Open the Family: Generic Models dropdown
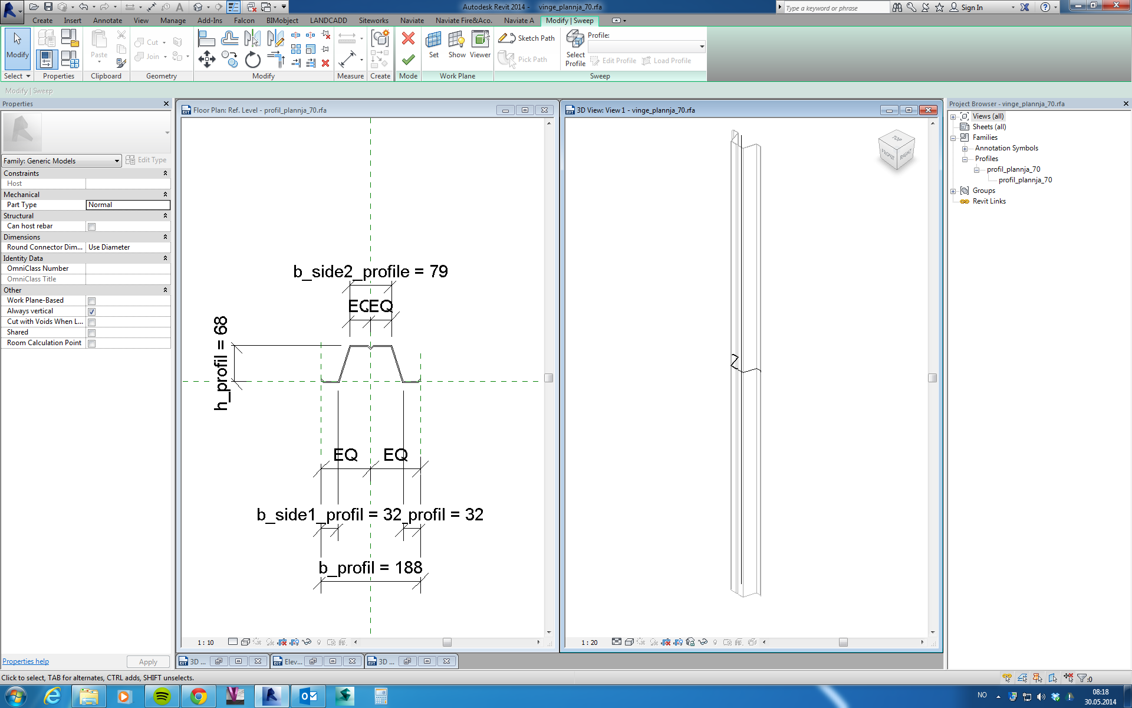 (61, 160)
